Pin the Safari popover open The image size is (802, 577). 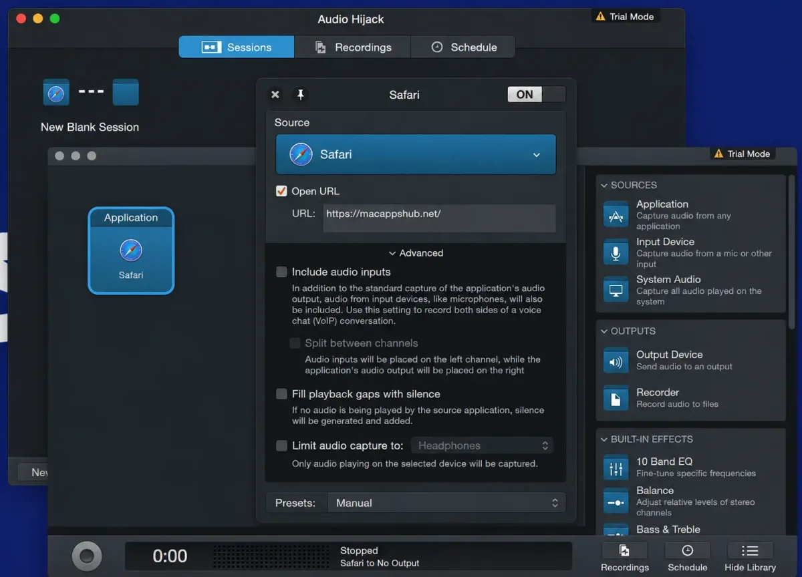click(x=301, y=95)
